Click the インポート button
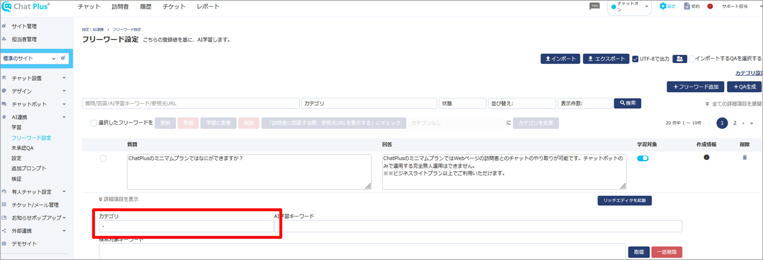The image size is (763, 260). [560, 59]
